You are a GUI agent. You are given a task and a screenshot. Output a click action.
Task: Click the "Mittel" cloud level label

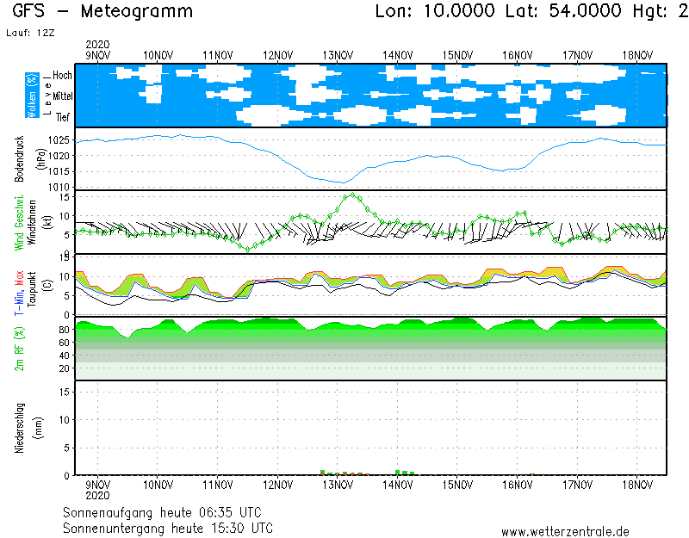(x=62, y=96)
